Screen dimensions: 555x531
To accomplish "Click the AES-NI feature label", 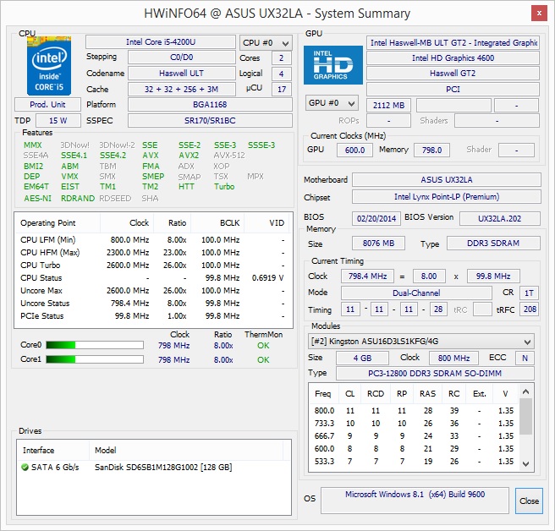I will pos(37,199).
